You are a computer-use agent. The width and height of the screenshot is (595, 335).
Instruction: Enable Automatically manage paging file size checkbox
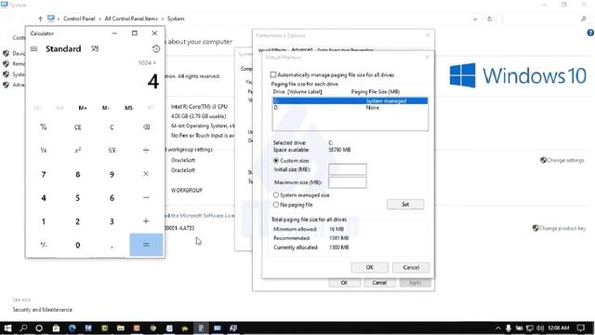click(273, 74)
